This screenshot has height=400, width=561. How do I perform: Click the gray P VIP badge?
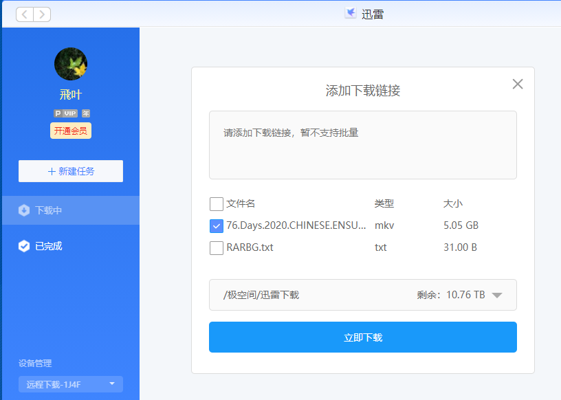[x=65, y=113]
